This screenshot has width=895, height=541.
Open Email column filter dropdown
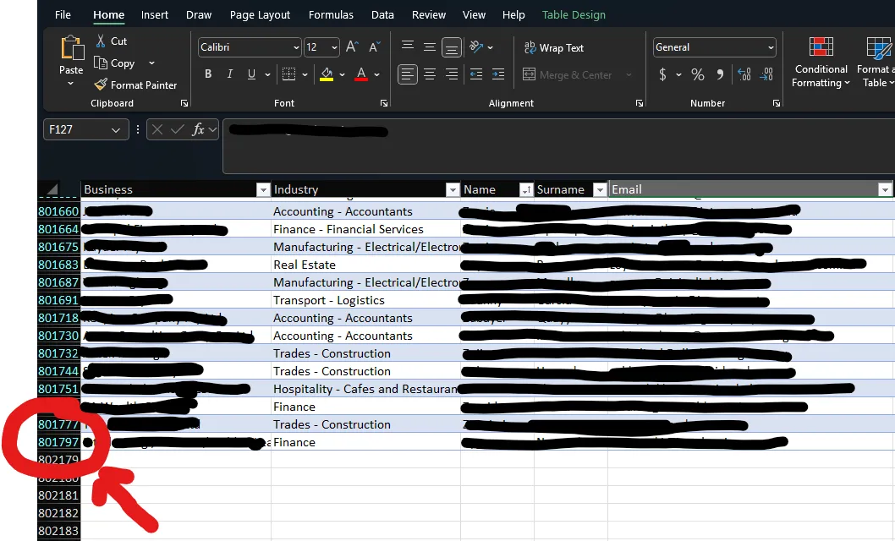885,190
